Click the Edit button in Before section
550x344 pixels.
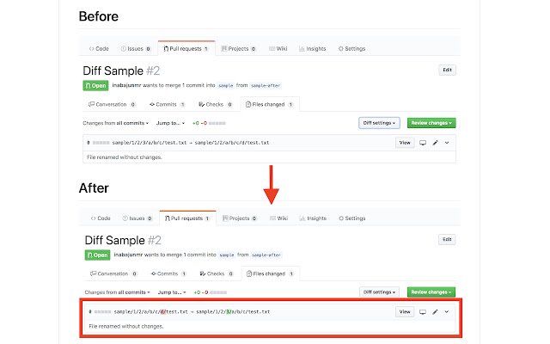pyautogui.click(x=447, y=70)
